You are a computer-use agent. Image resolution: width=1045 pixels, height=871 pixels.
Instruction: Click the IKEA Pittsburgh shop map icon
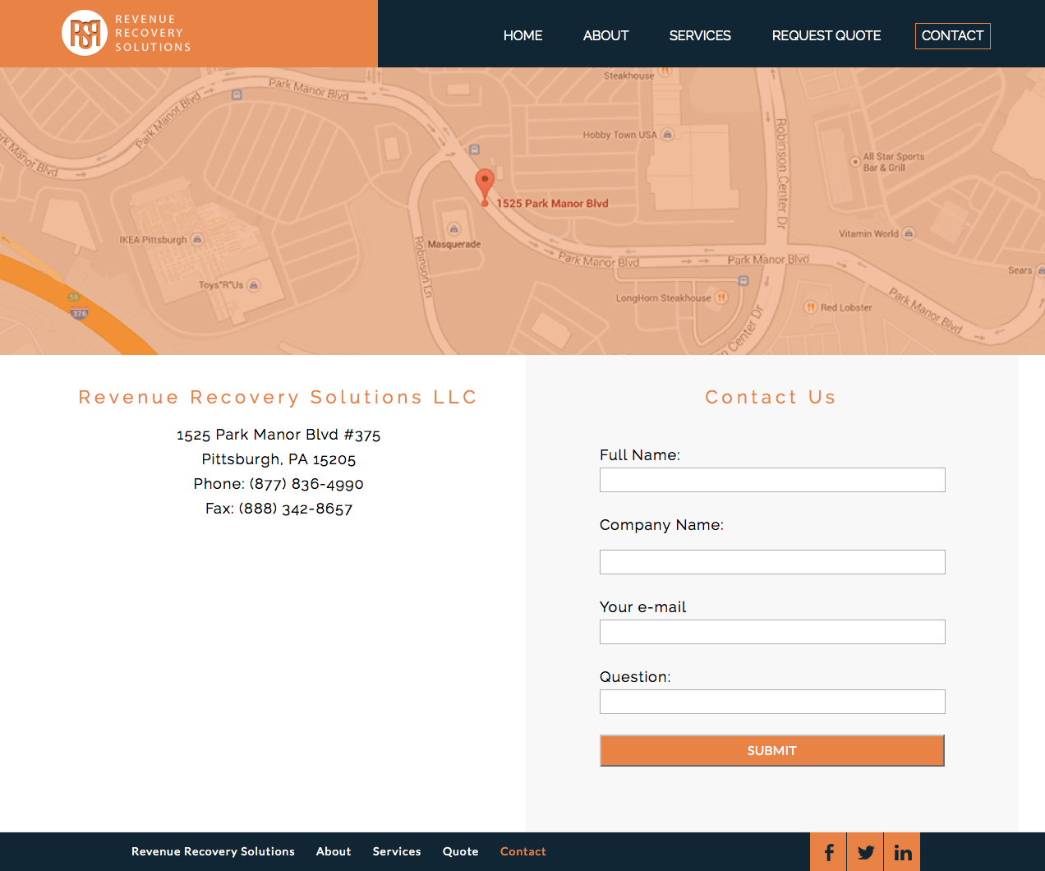pos(197,240)
